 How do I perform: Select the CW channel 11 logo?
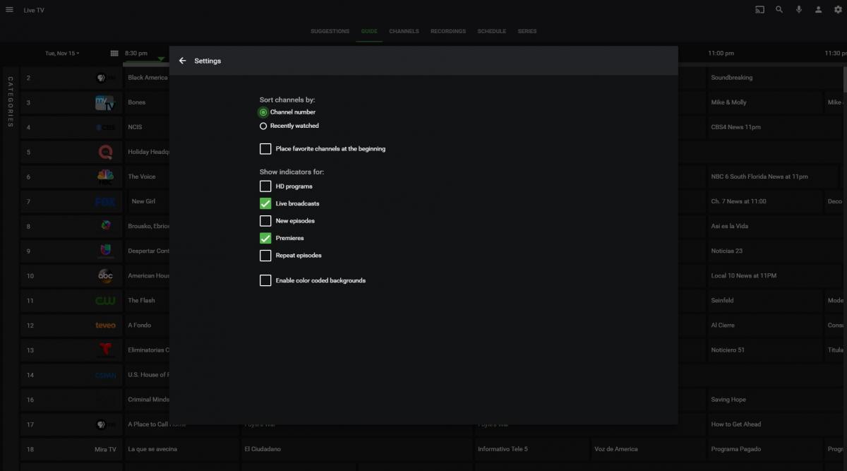click(105, 301)
